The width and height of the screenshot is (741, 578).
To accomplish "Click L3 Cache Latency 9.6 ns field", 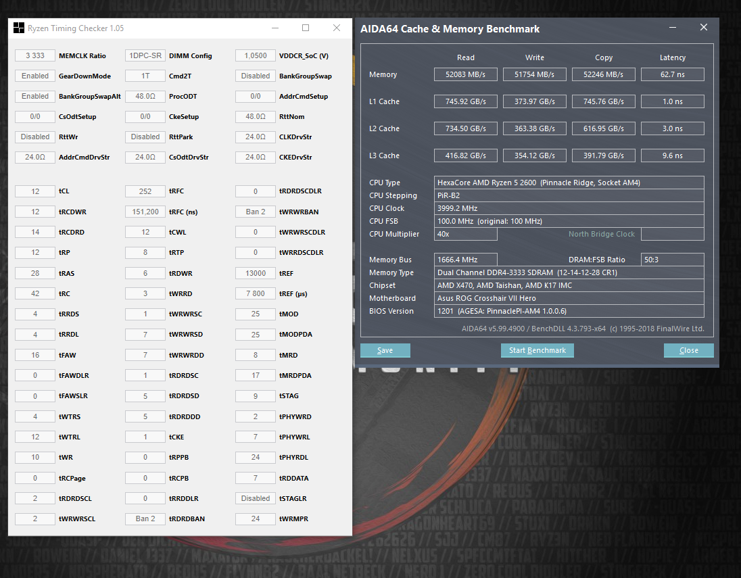I will tap(673, 155).
